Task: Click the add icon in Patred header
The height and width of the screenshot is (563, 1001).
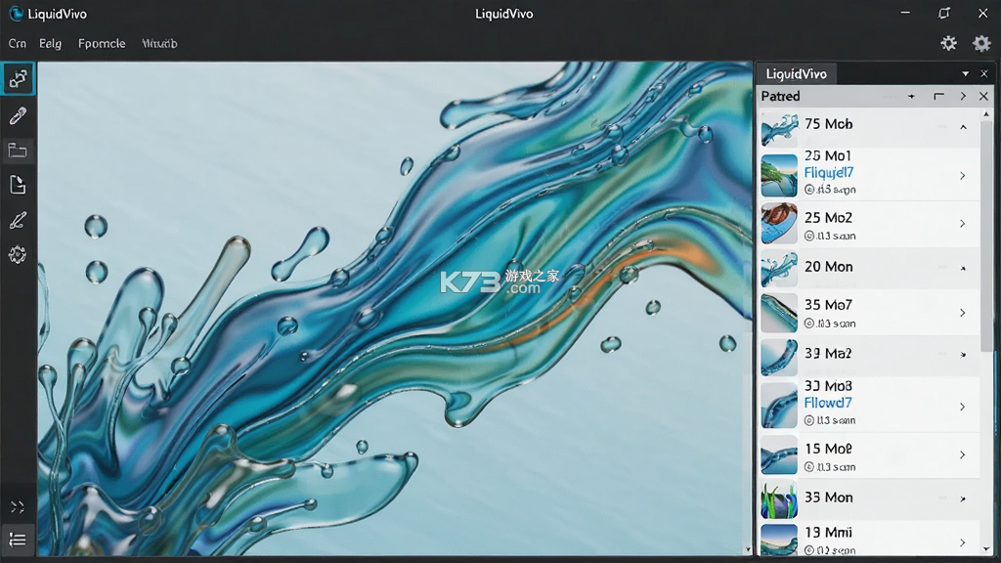Action: pos(912,97)
